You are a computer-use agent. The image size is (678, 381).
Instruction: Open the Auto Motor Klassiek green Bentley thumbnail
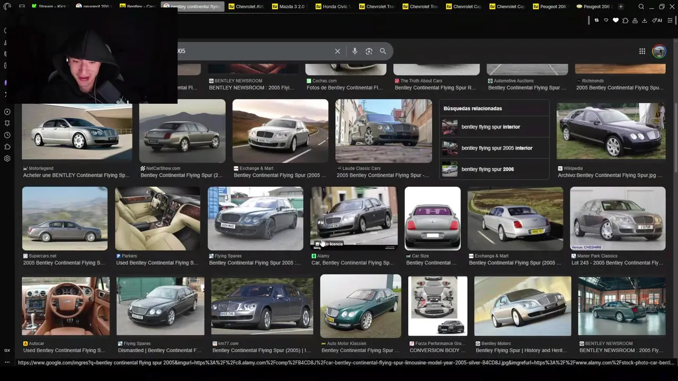361,306
